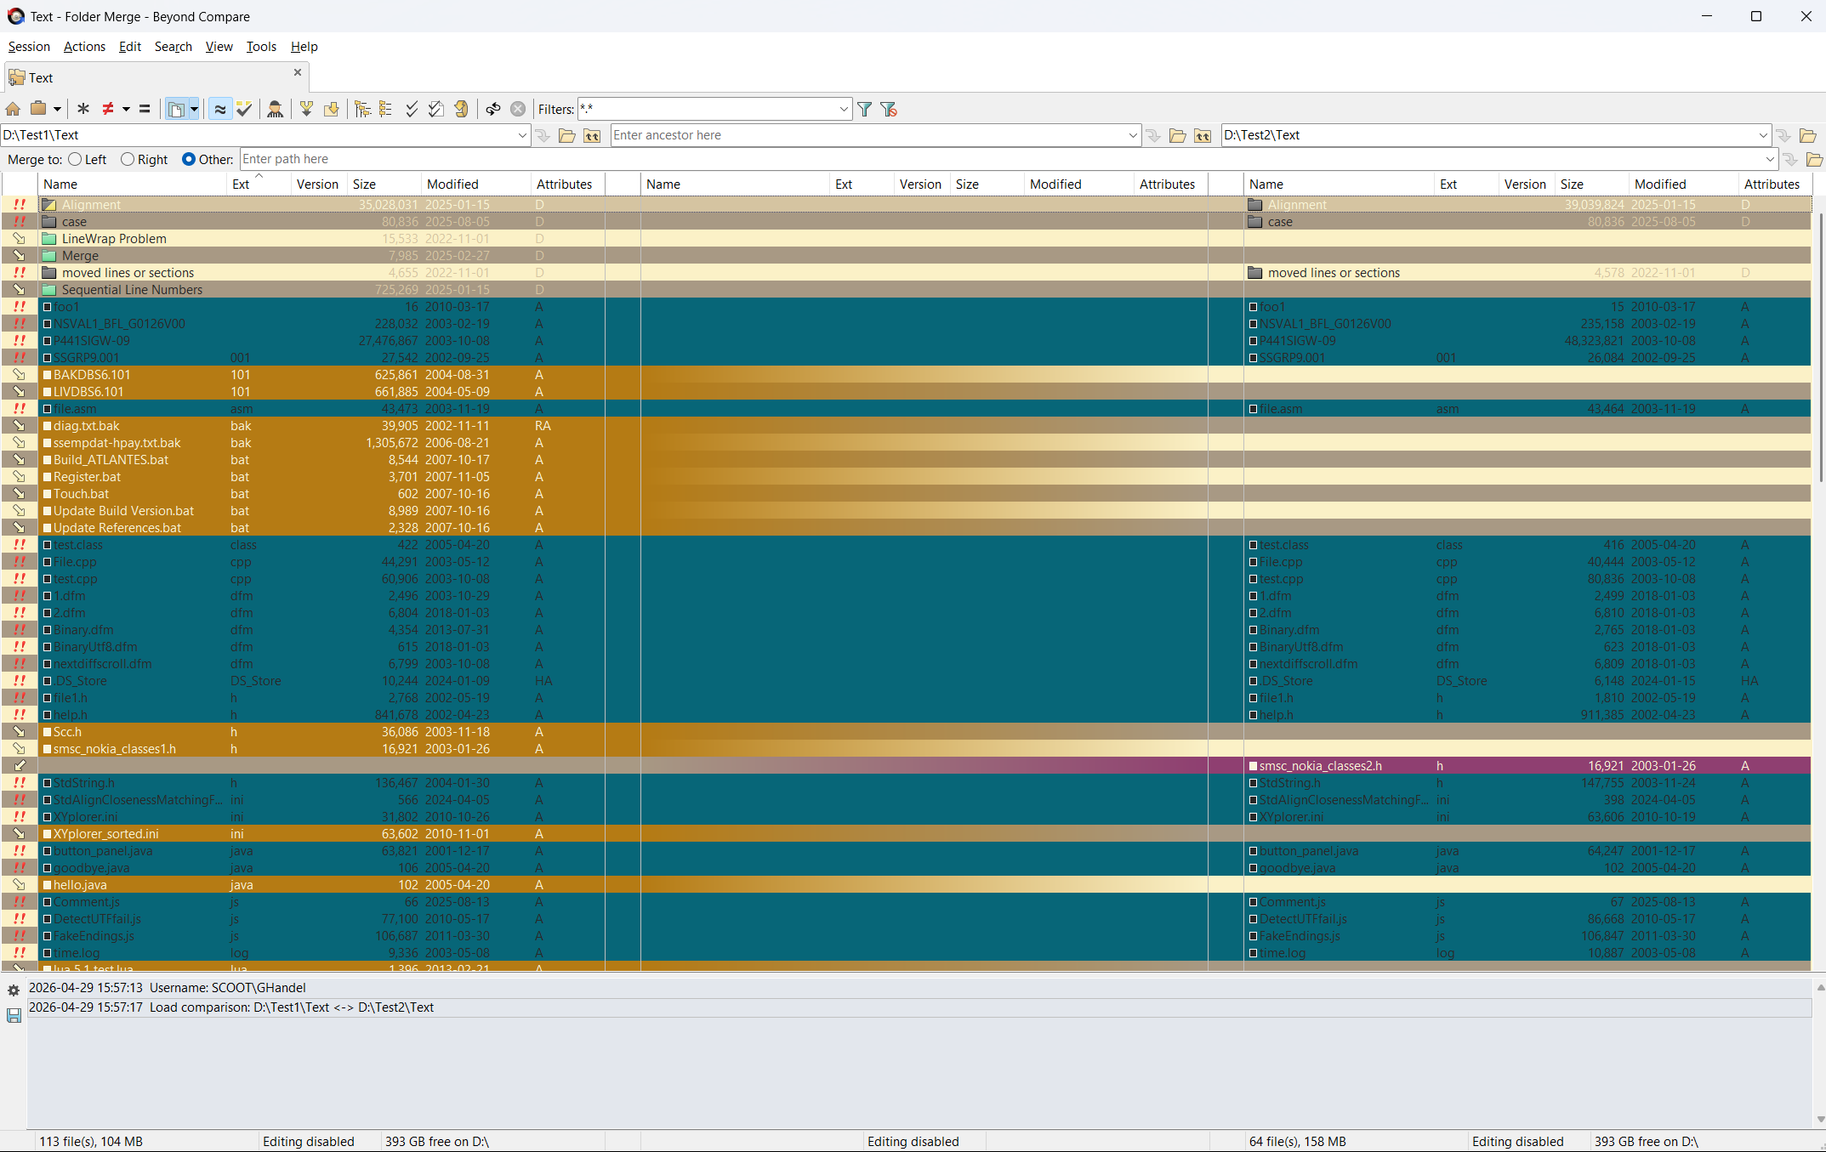Open the Sessions dropdown arrow
1826x1152 pixels.
coord(57,109)
